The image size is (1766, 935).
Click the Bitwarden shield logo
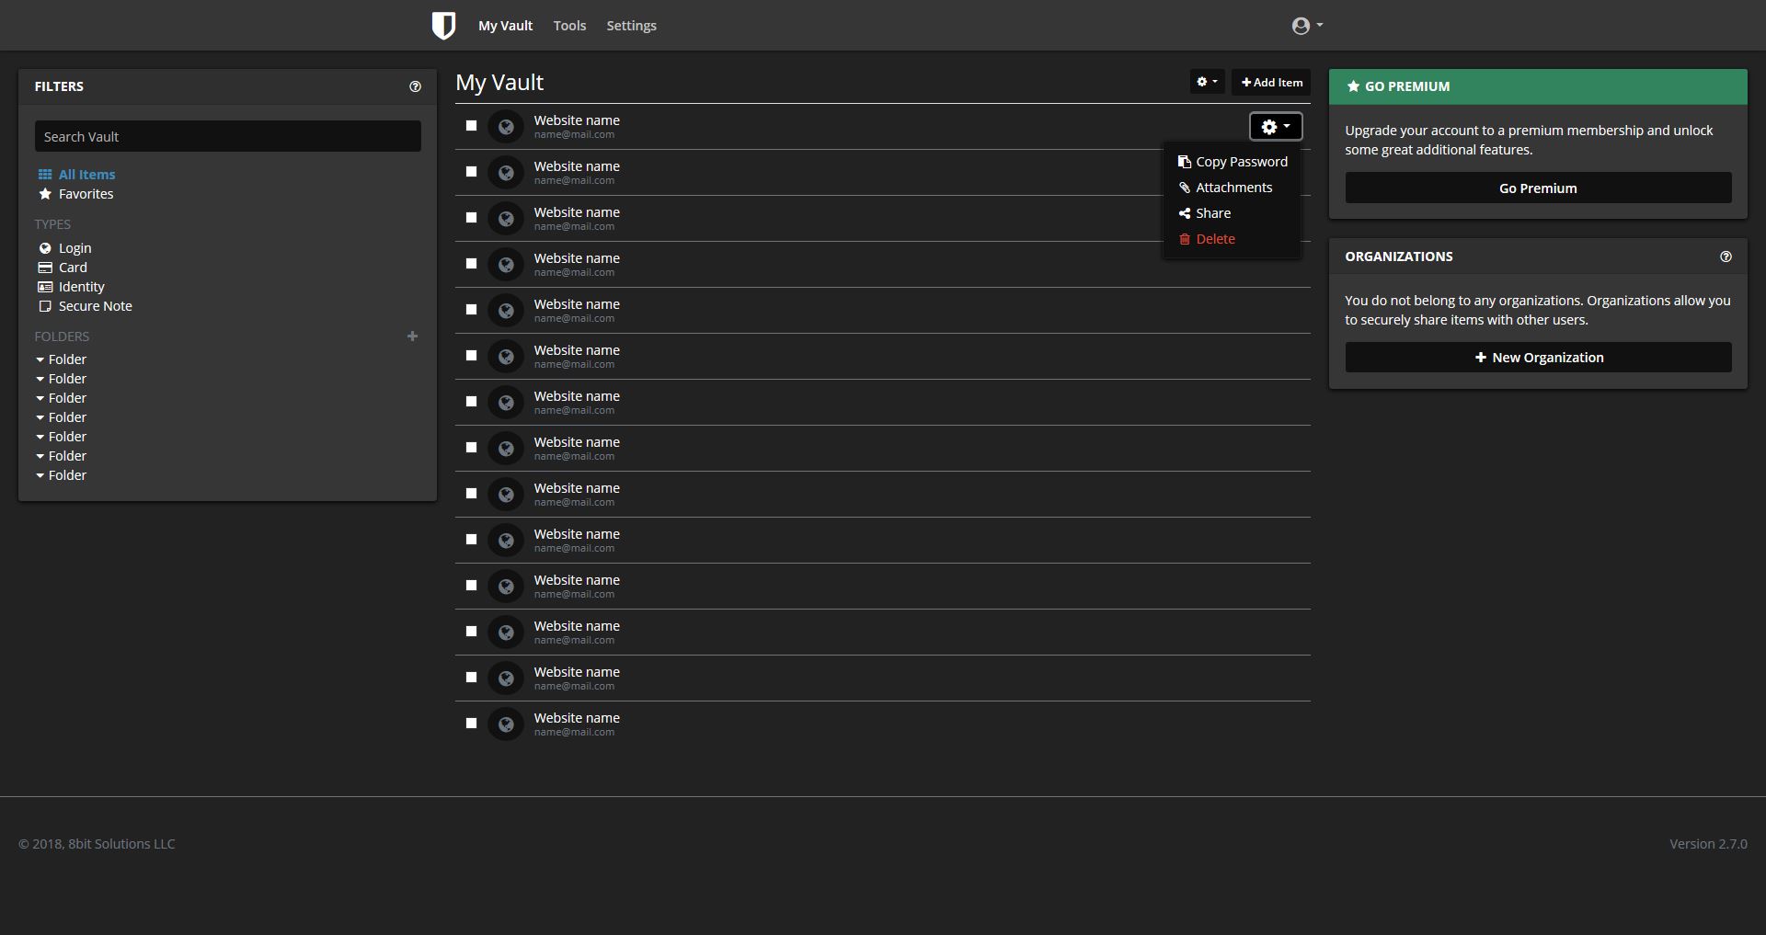[444, 25]
